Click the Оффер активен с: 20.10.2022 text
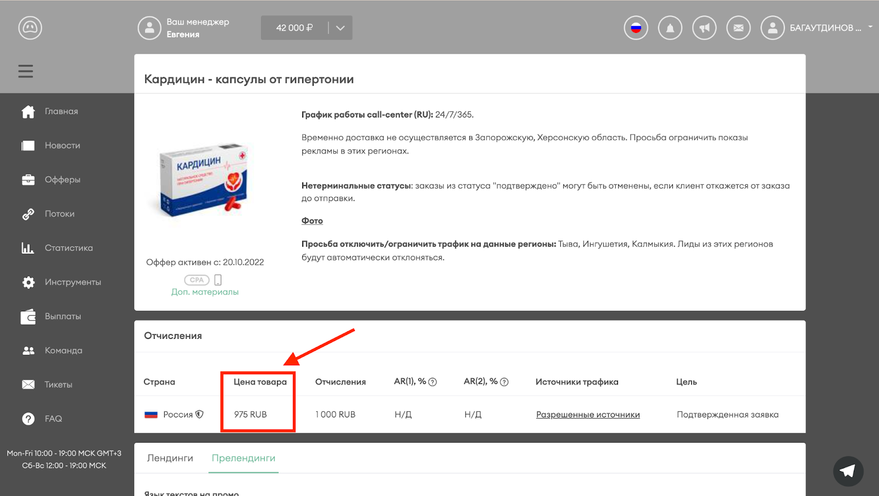 pyautogui.click(x=205, y=262)
